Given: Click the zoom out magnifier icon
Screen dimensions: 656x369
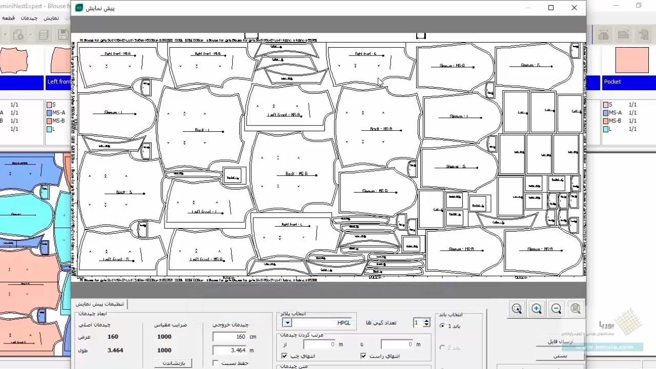Looking at the screenshot, I should click(x=556, y=309).
